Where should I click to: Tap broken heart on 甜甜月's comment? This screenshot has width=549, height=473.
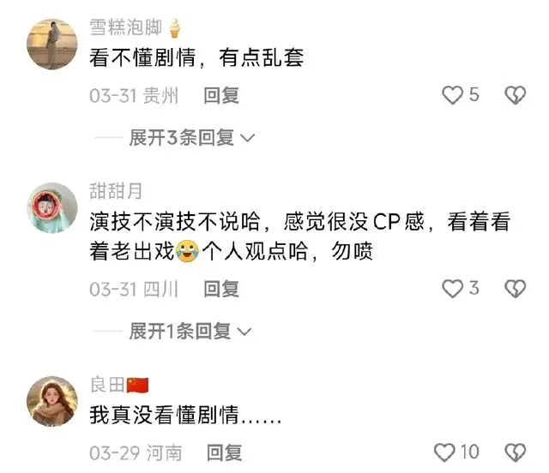click(x=515, y=289)
